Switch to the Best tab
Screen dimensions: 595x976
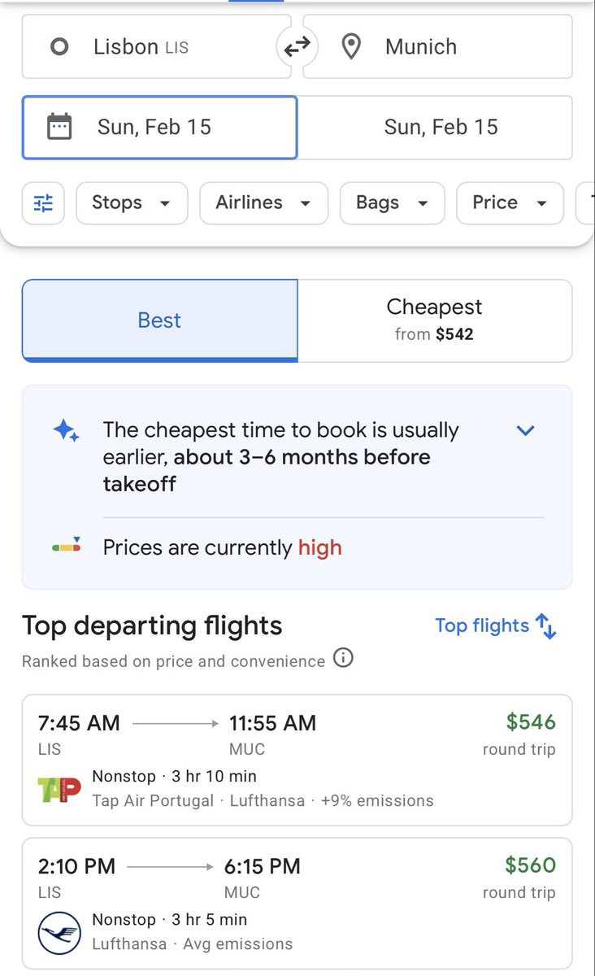click(159, 320)
